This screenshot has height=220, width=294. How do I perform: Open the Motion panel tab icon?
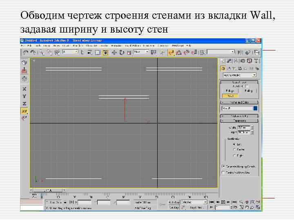click(243, 61)
